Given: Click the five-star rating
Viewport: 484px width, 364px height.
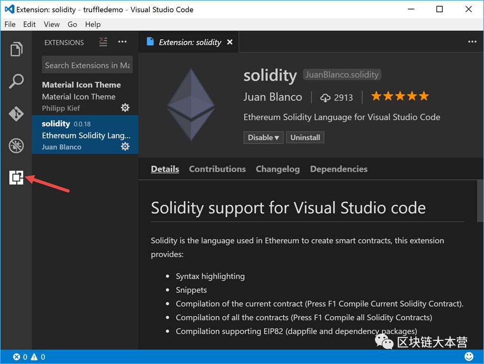Looking at the screenshot, I should coord(400,96).
